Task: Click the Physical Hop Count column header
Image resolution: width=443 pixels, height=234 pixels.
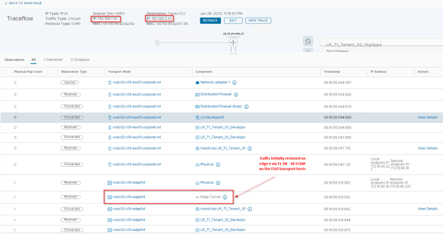Action: coord(28,72)
